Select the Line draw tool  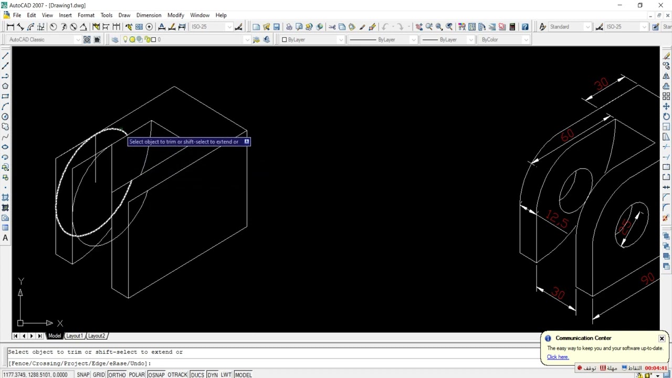tap(5, 56)
